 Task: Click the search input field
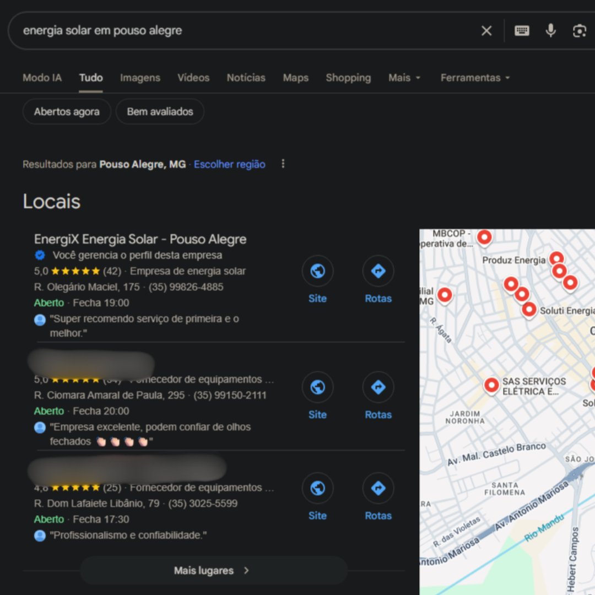tap(242, 31)
